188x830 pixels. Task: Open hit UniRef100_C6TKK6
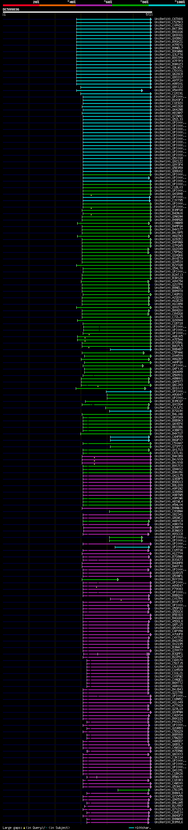(169, 19)
